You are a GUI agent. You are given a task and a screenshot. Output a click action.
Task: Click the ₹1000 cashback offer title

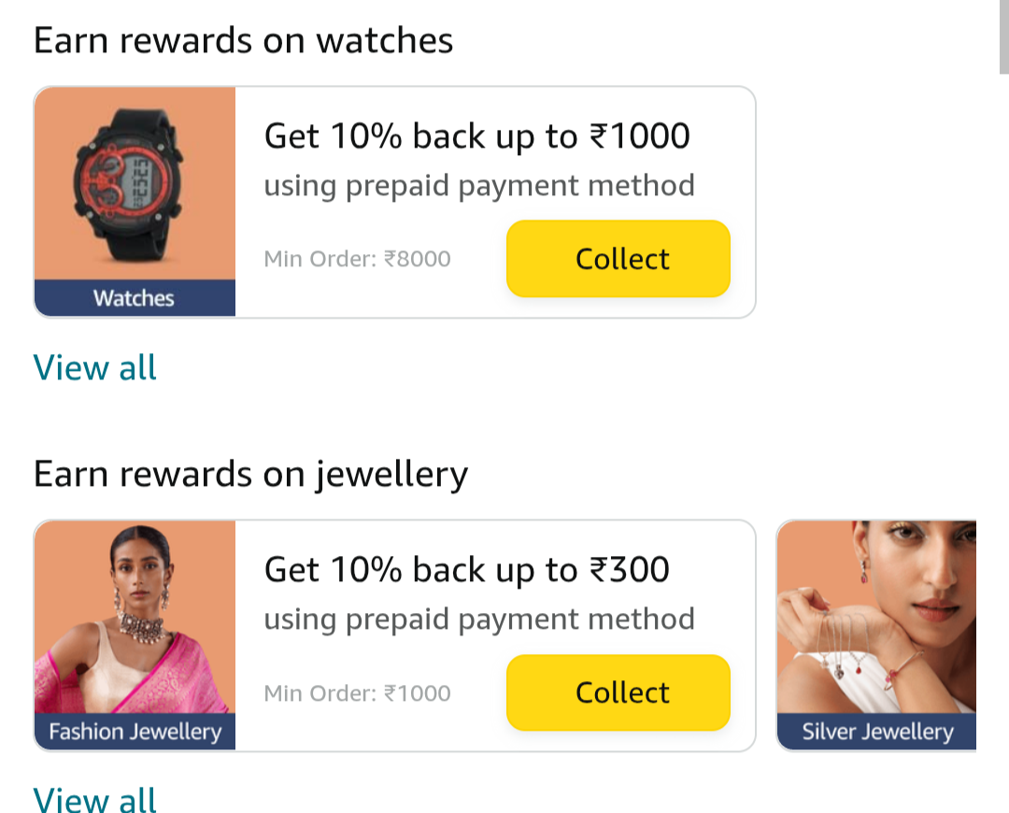point(476,136)
